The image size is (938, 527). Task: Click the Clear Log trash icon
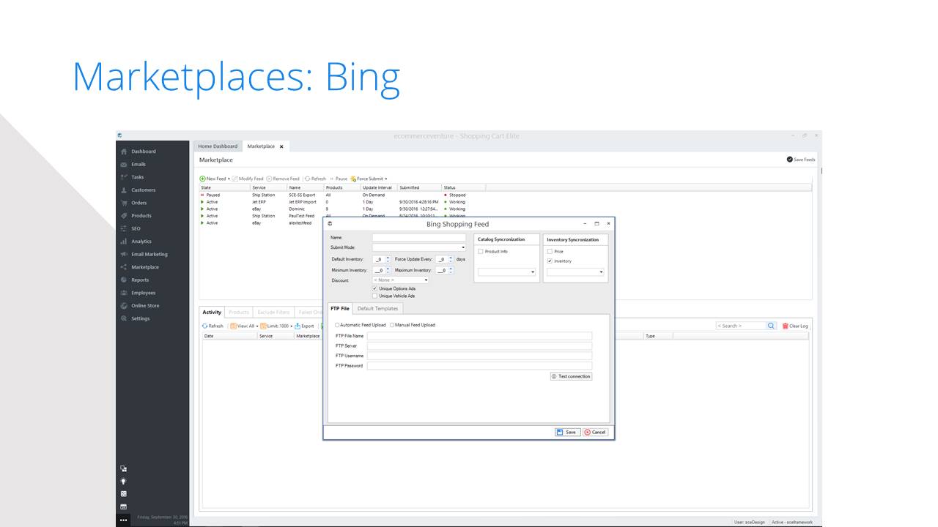786,326
